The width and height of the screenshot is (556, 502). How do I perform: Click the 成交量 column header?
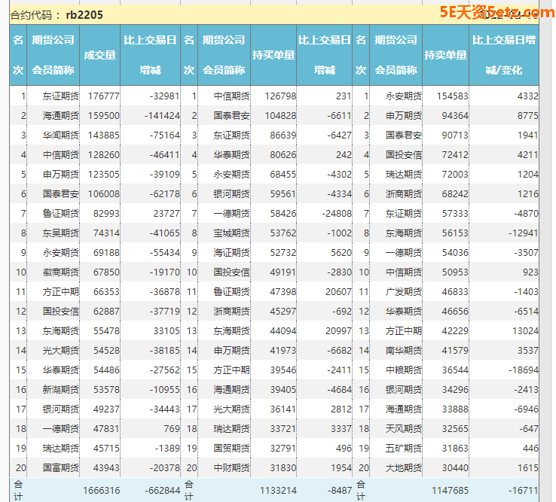(x=99, y=55)
